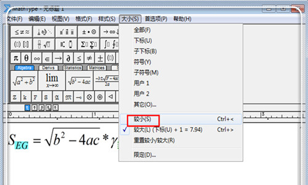Viewport: 308px width, 185px height.
Task: Select 较大(L) checked menu item
Action: pyautogui.click(x=181, y=130)
